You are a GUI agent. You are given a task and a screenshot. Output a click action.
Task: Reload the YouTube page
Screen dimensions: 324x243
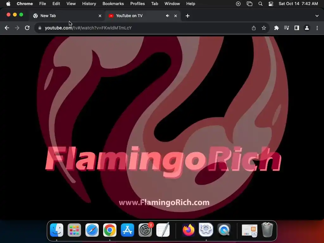pos(27,28)
